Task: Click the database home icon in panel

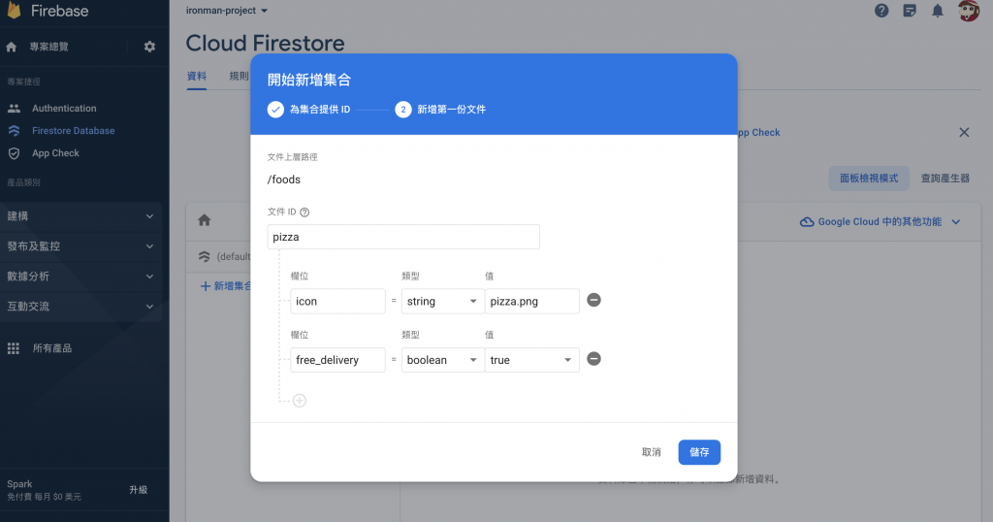Action: [204, 220]
